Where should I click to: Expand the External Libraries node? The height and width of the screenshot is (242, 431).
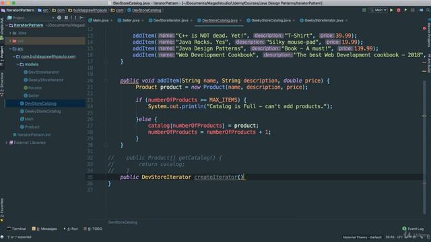click(x=7, y=143)
